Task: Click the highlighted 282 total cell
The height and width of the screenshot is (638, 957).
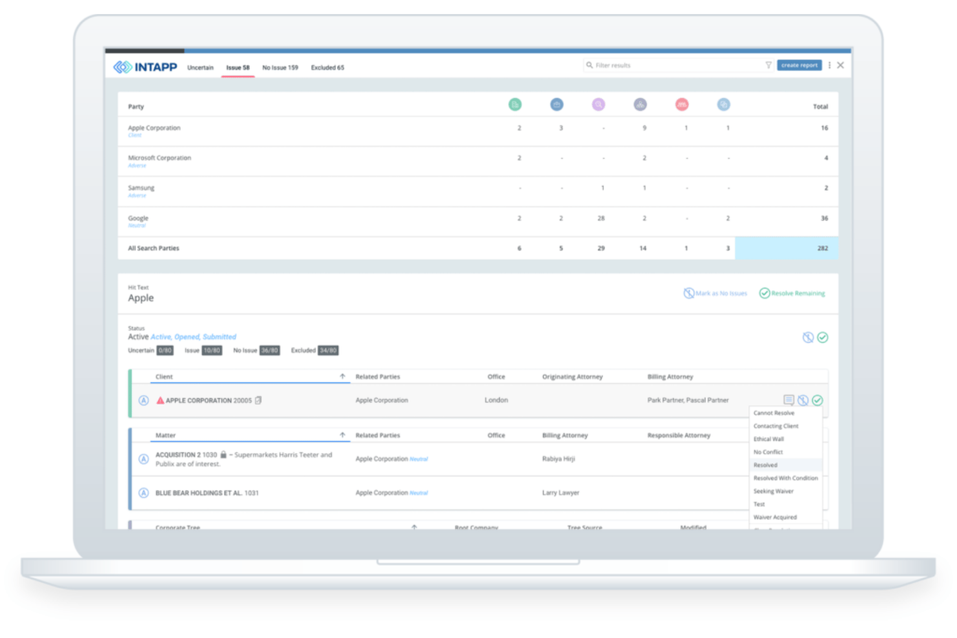Action: tap(786, 248)
